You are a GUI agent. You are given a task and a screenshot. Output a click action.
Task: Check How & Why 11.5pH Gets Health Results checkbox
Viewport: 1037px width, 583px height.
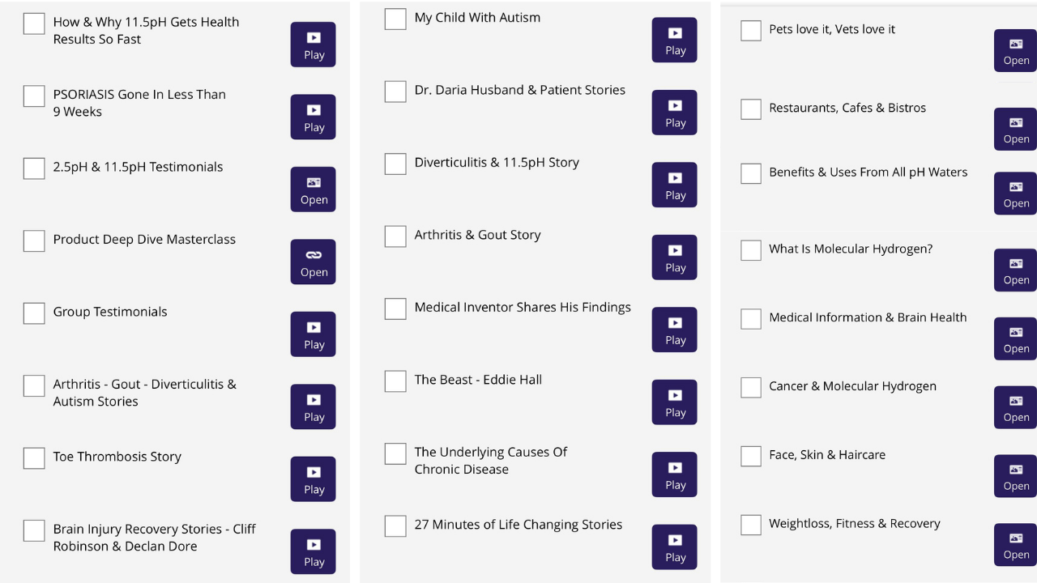click(x=34, y=23)
